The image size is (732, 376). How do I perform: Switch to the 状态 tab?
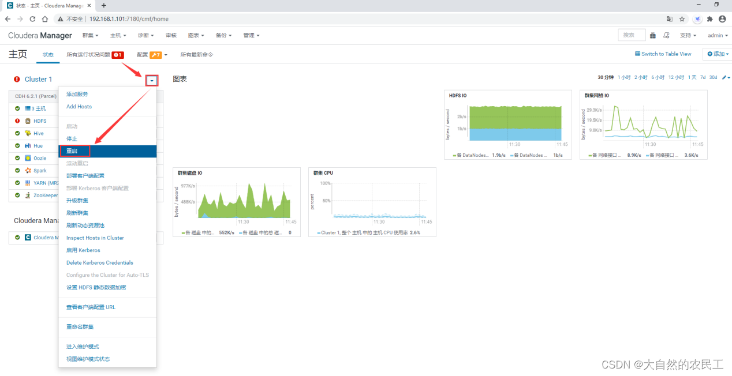tap(48, 55)
